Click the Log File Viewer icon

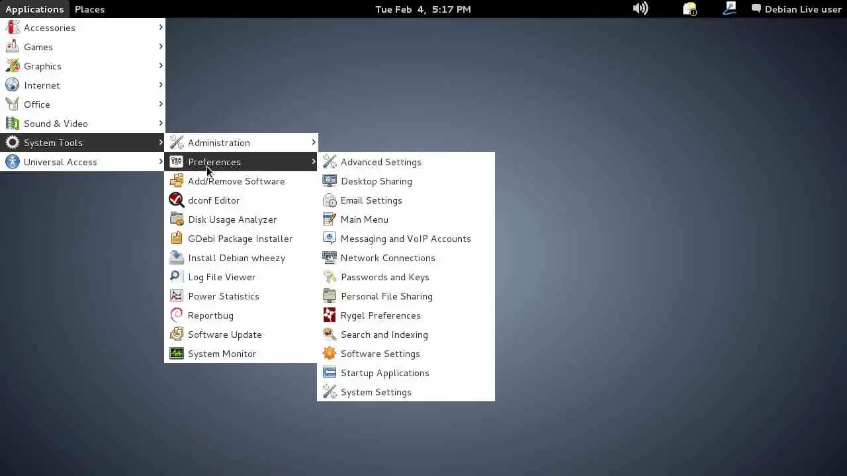(x=177, y=277)
